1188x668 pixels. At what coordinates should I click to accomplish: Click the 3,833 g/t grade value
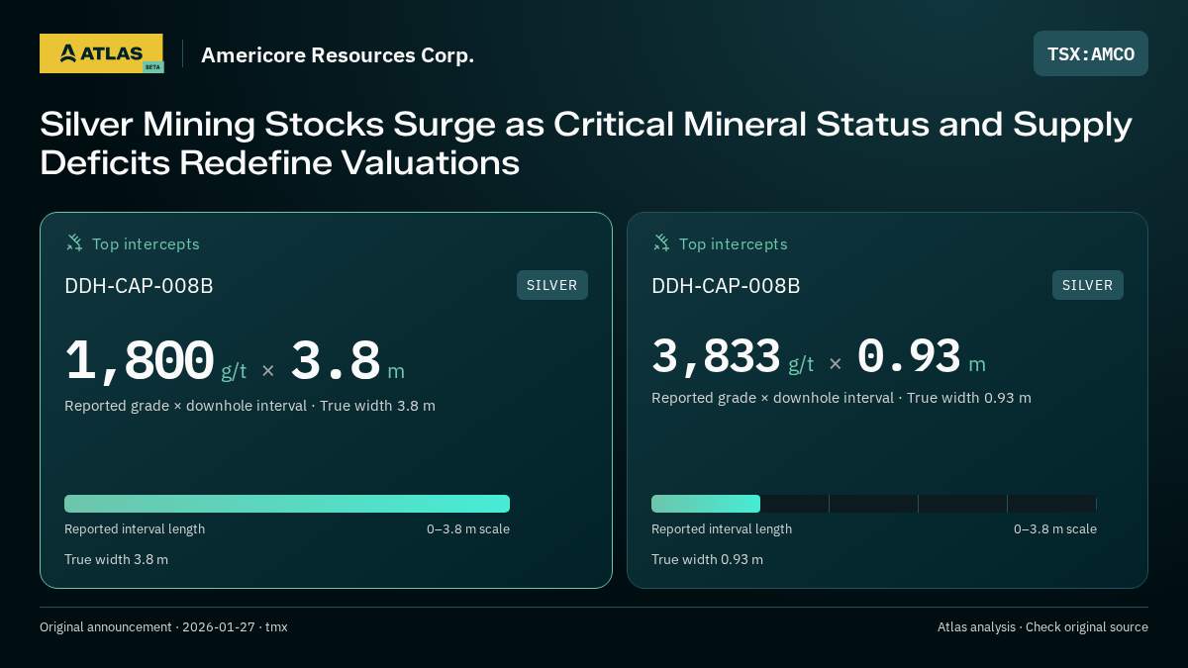[733, 356]
